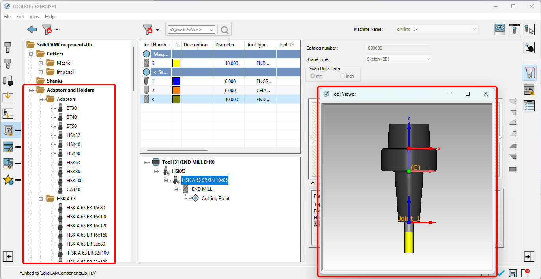Collapse the Station group in the tool table
The height and width of the screenshot is (279, 541).
point(146,72)
